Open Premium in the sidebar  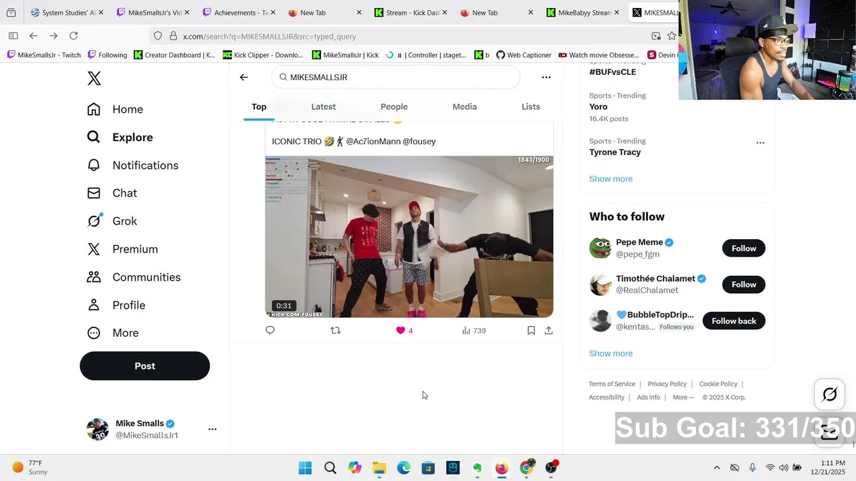pyautogui.click(x=122, y=249)
